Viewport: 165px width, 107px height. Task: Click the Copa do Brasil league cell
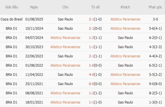coord(11,19)
